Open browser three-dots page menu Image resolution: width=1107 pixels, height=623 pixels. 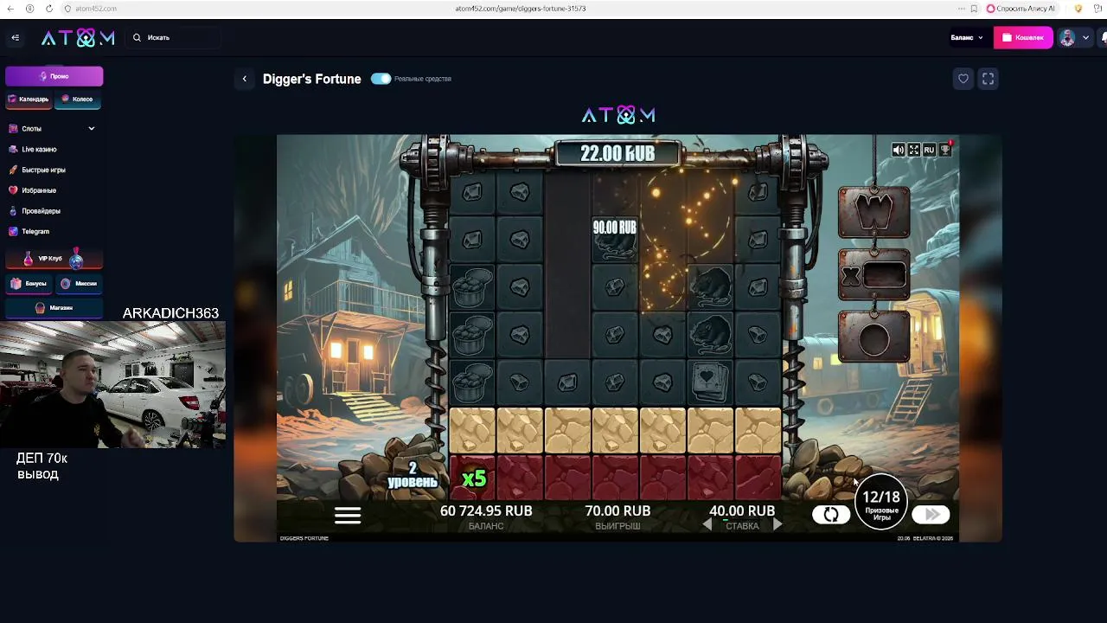click(x=961, y=9)
